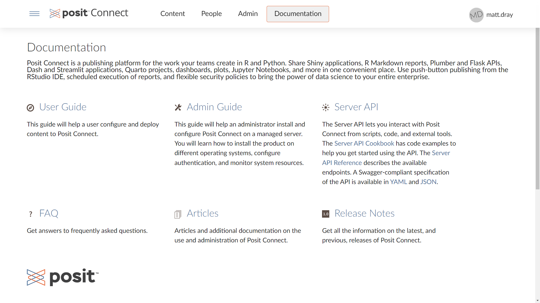Image resolution: width=540 pixels, height=303 pixels.
Task: Click the compass icon beside User Guide
Action: click(30, 108)
